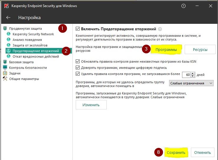Cancel changes with the Отменить button
This screenshot has width=218, height=160.
click(203, 152)
